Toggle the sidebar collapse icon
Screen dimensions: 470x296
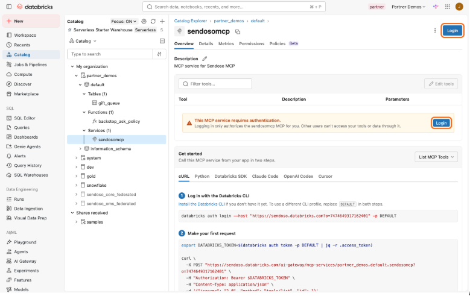pyautogui.click(x=8, y=7)
